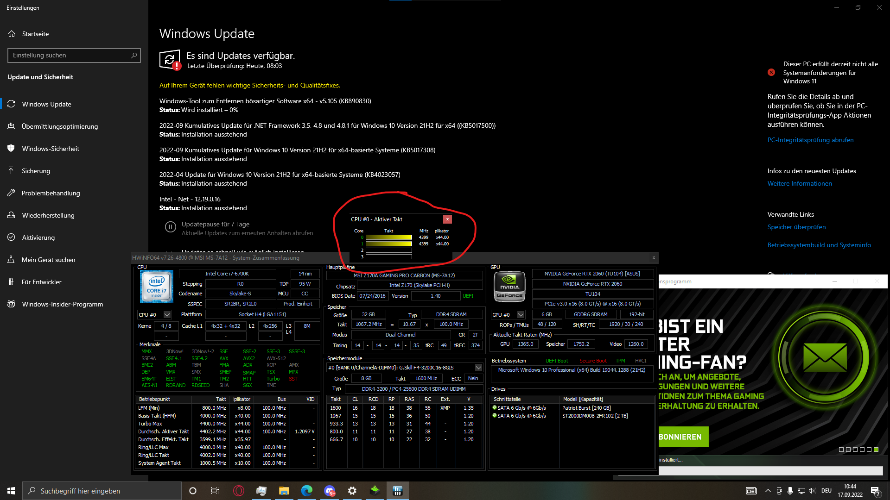Viewport: 890px width, 500px height.
Task: Click the MSI Z170A GAMING PRO CARBON field
Action: click(404, 275)
